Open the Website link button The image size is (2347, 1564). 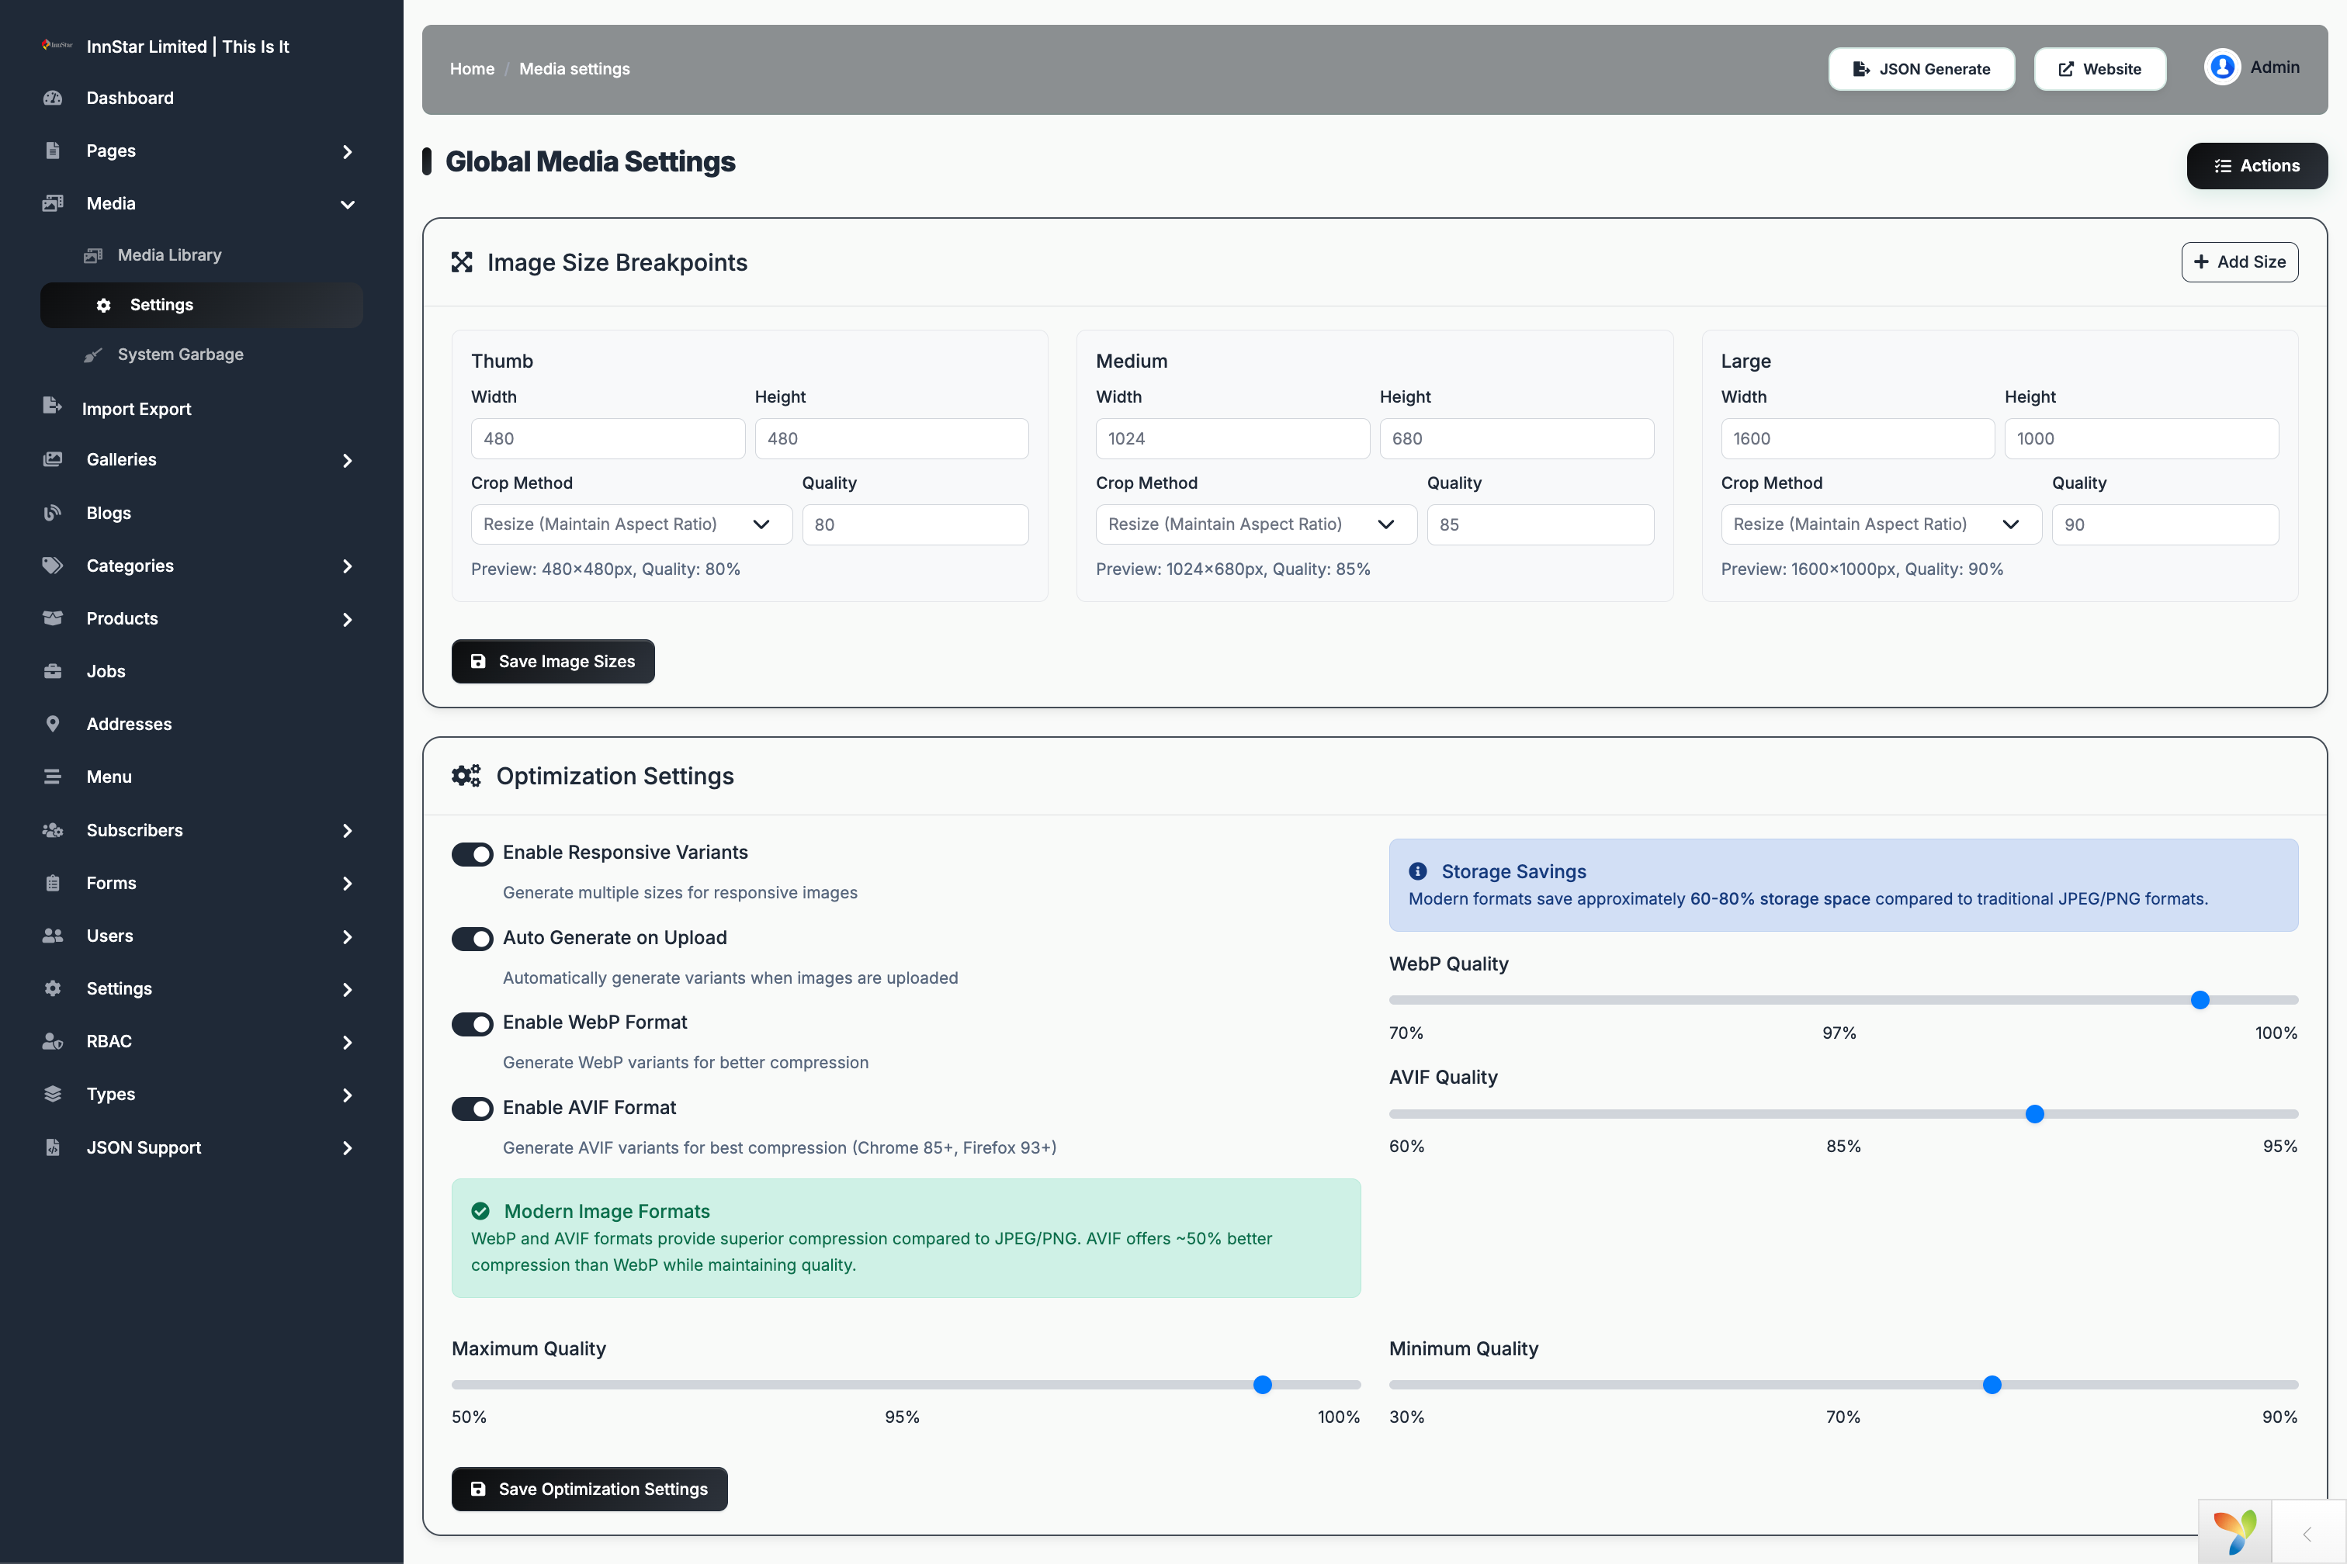[2099, 69]
